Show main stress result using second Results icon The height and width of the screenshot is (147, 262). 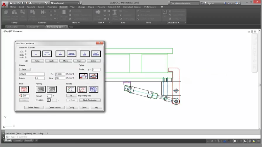tap(82, 89)
